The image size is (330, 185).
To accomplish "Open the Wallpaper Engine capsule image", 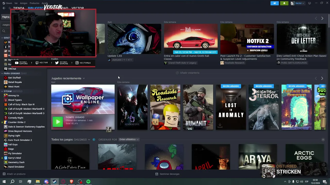I will tap(83, 99).
